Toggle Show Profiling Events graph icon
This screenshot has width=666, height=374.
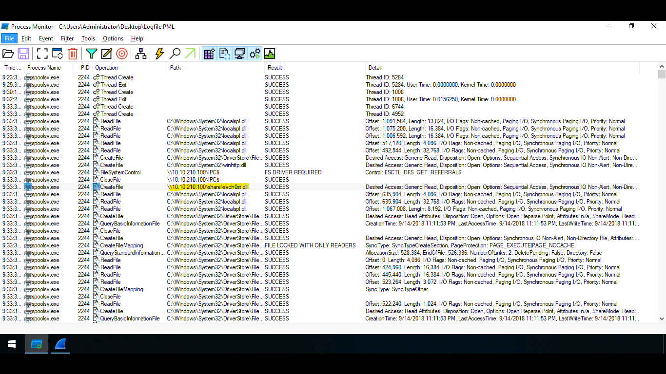tap(270, 54)
